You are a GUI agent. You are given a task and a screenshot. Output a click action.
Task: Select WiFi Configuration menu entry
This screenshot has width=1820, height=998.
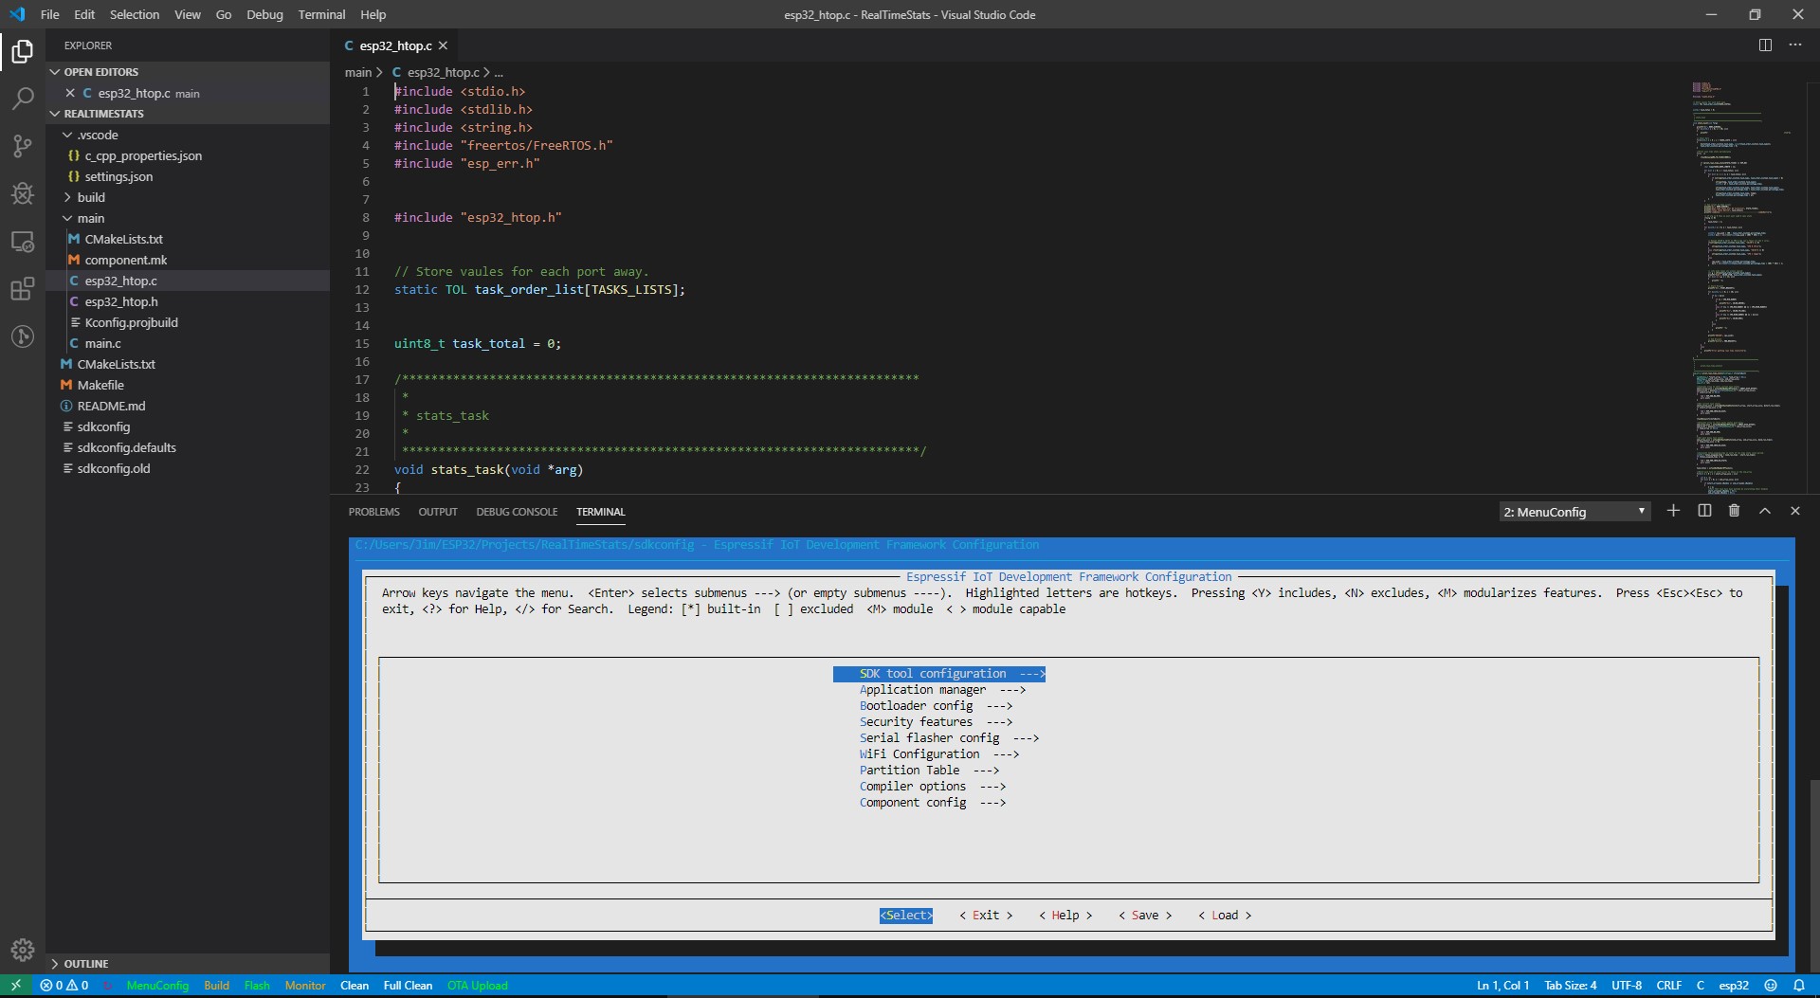pyautogui.click(x=938, y=754)
